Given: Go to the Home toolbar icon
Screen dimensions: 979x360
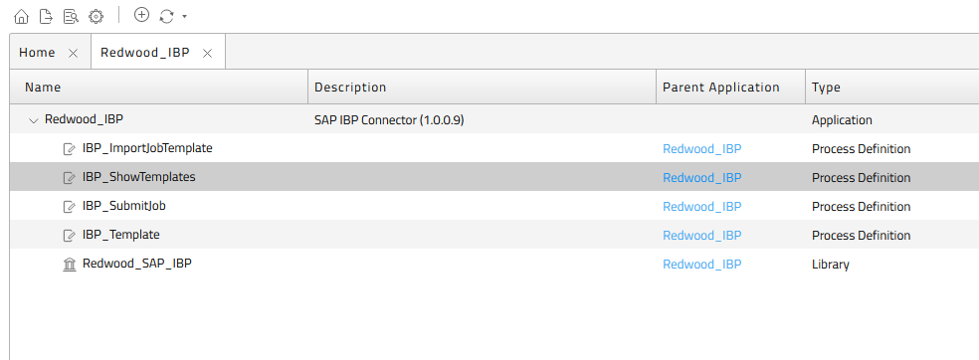Looking at the screenshot, I should tap(21, 16).
